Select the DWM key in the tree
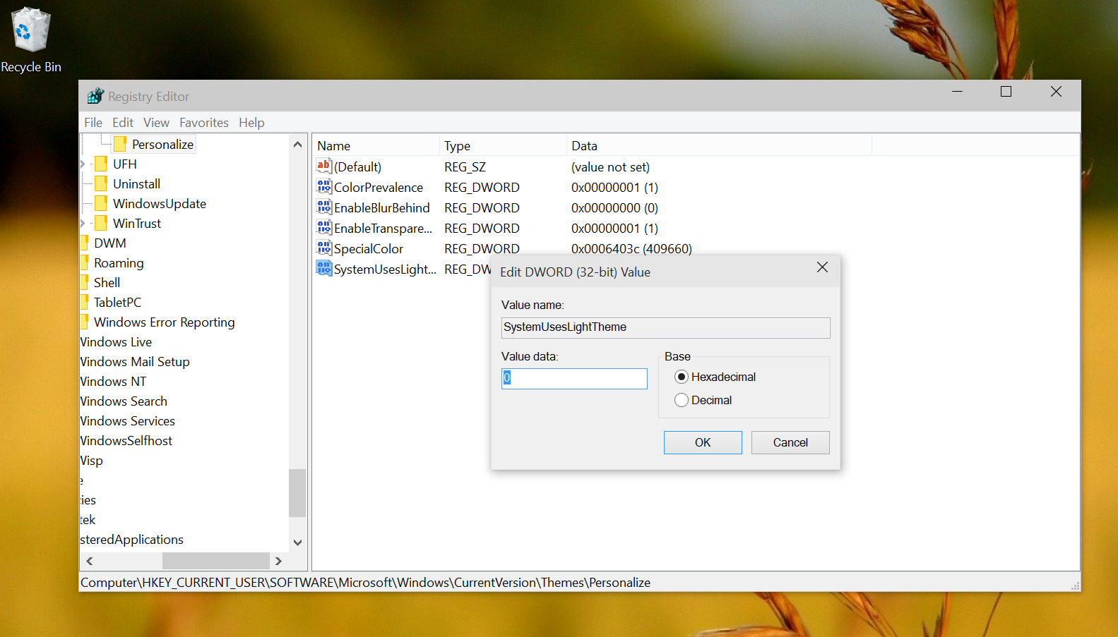The height and width of the screenshot is (637, 1118). tap(110, 243)
